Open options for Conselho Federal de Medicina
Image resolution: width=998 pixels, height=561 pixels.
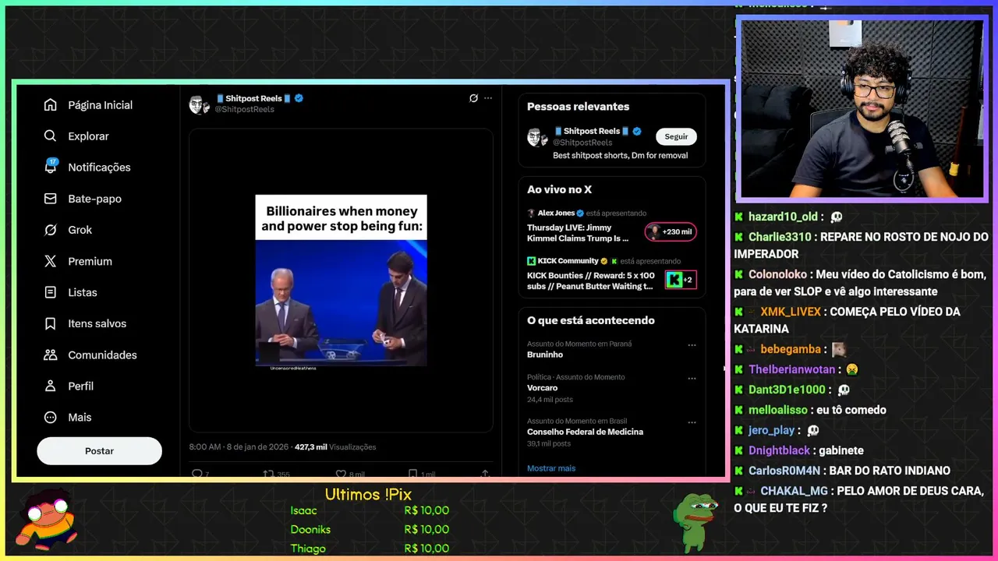[x=692, y=422]
